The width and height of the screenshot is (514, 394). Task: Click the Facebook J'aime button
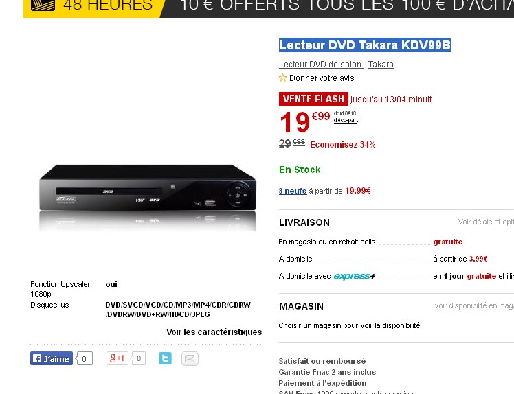[x=52, y=358]
